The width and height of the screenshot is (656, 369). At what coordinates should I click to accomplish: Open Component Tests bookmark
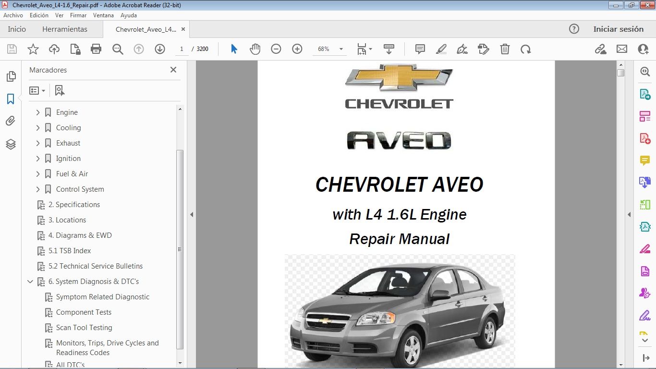tap(84, 312)
